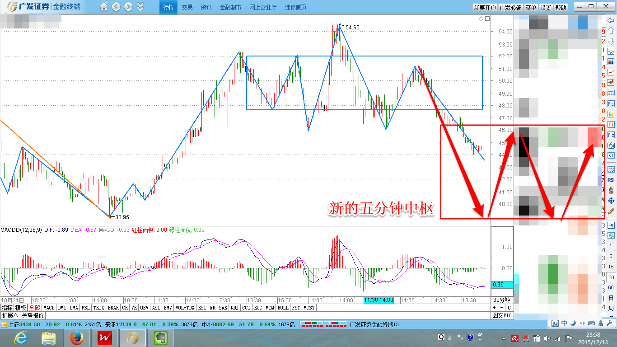
Task: Switch to the 周 (weekly) period in the sidebar
Action: pyautogui.click(x=611, y=308)
